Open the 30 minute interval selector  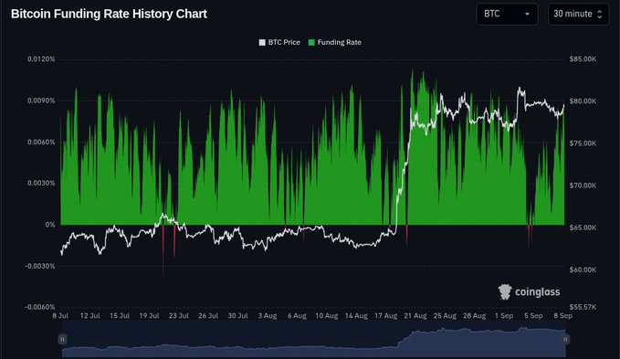pos(579,15)
